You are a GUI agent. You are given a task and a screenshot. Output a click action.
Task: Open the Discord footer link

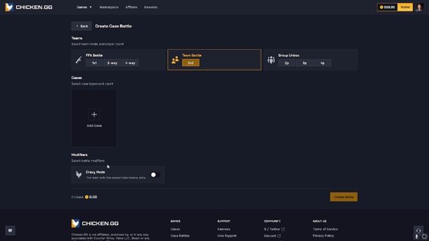coord(270,236)
